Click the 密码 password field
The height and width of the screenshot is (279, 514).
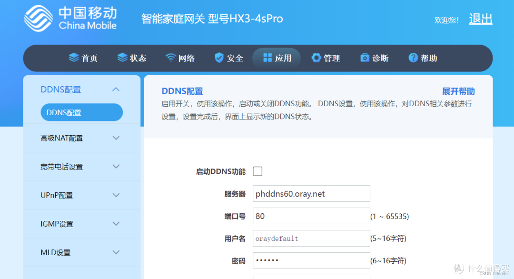[311, 260]
